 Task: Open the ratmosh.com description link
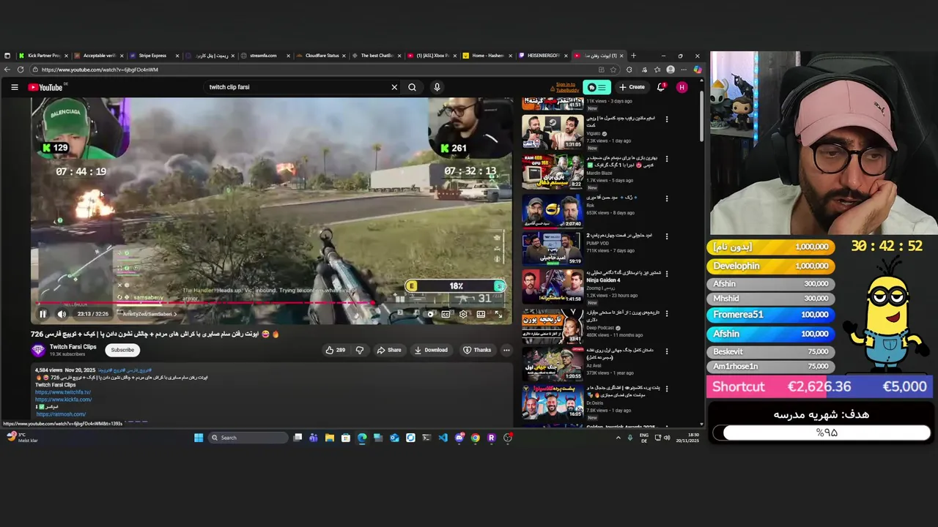(61, 414)
